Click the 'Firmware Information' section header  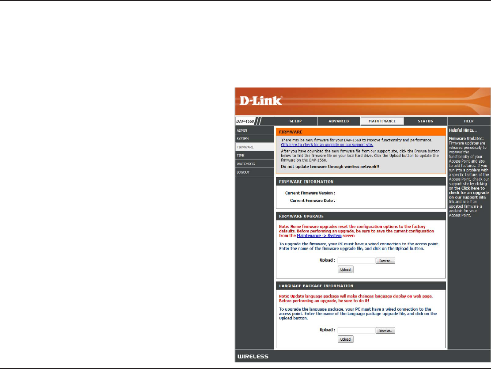(361, 182)
